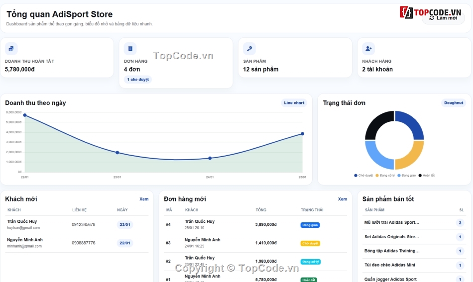Image resolution: width=473 pixels, height=282 pixels.
Task: Click the light blue doughnut segment
Action: click(x=377, y=158)
